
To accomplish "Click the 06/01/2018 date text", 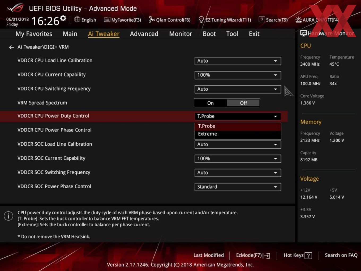I will tap(18, 19).
